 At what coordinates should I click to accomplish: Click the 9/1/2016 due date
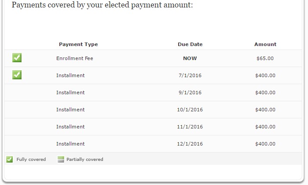[x=190, y=92]
